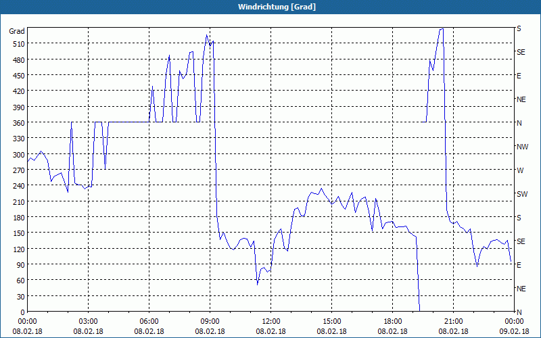Click the 240 y-axis value
The image size is (541, 338).
19,185
